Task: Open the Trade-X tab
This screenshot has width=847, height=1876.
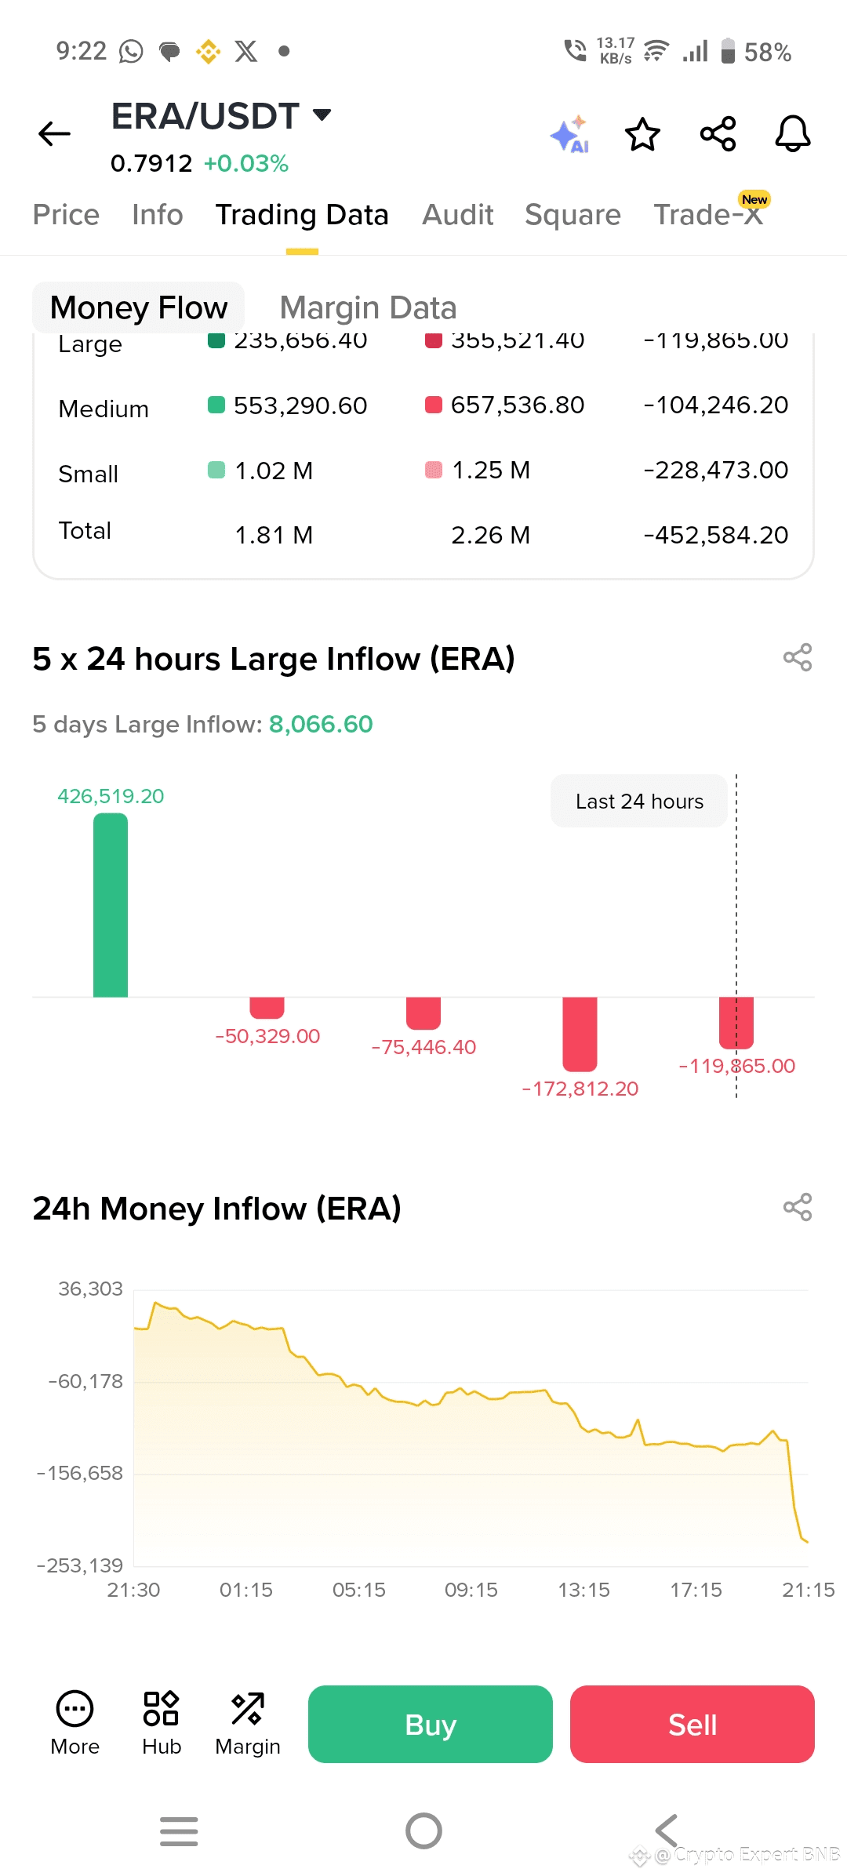Action: (x=708, y=215)
